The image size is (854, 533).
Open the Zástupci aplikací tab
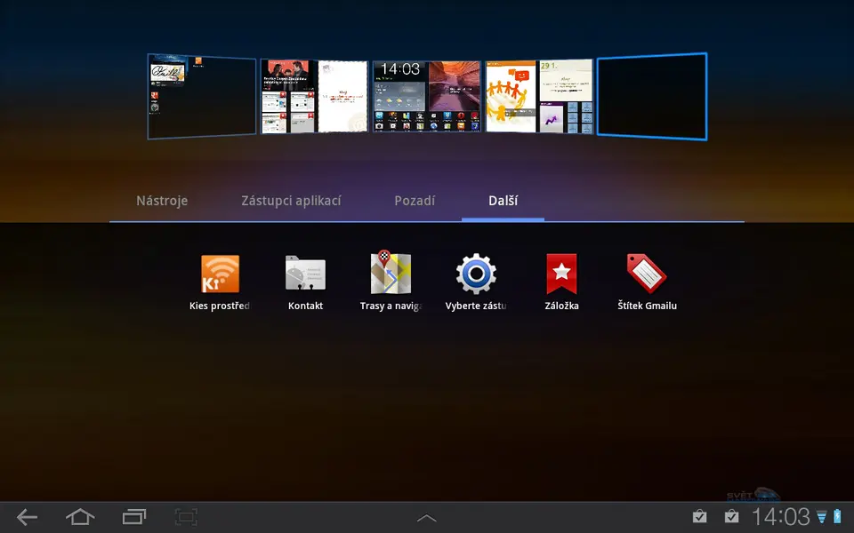coord(291,201)
